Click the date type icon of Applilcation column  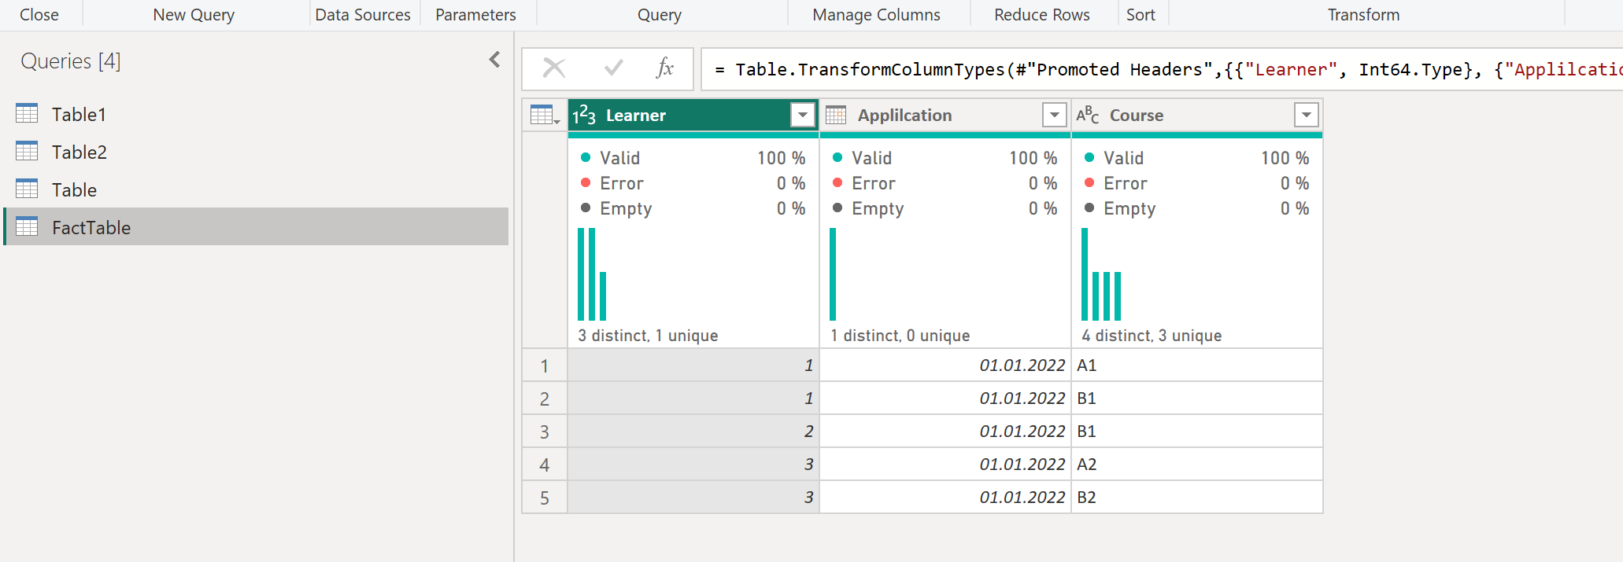[836, 115]
